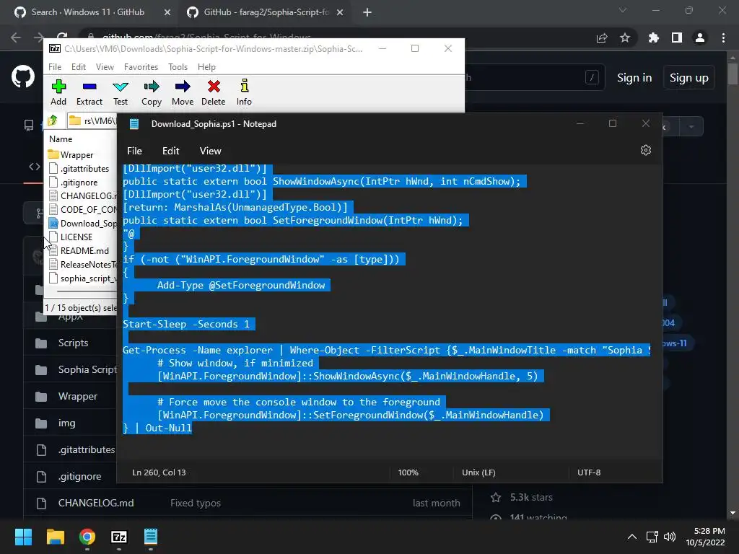Viewport: 739px width, 554px height.
Task: Select .gitattributes file in 7-Zip list
Action: pyautogui.click(x=85, y=168)
